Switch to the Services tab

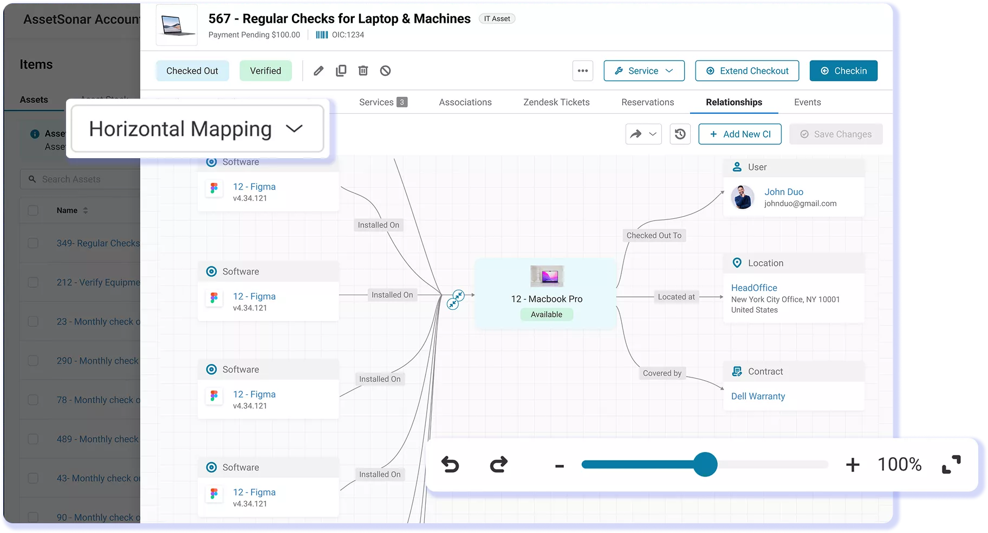click(383, 102)
